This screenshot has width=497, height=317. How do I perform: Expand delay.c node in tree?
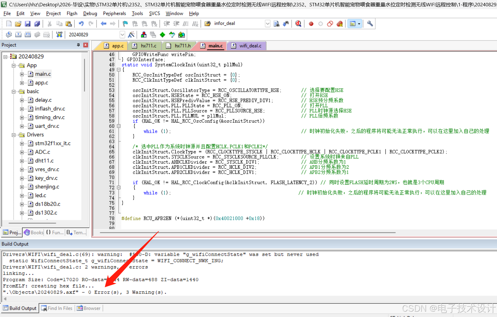[x=22, y=100]
